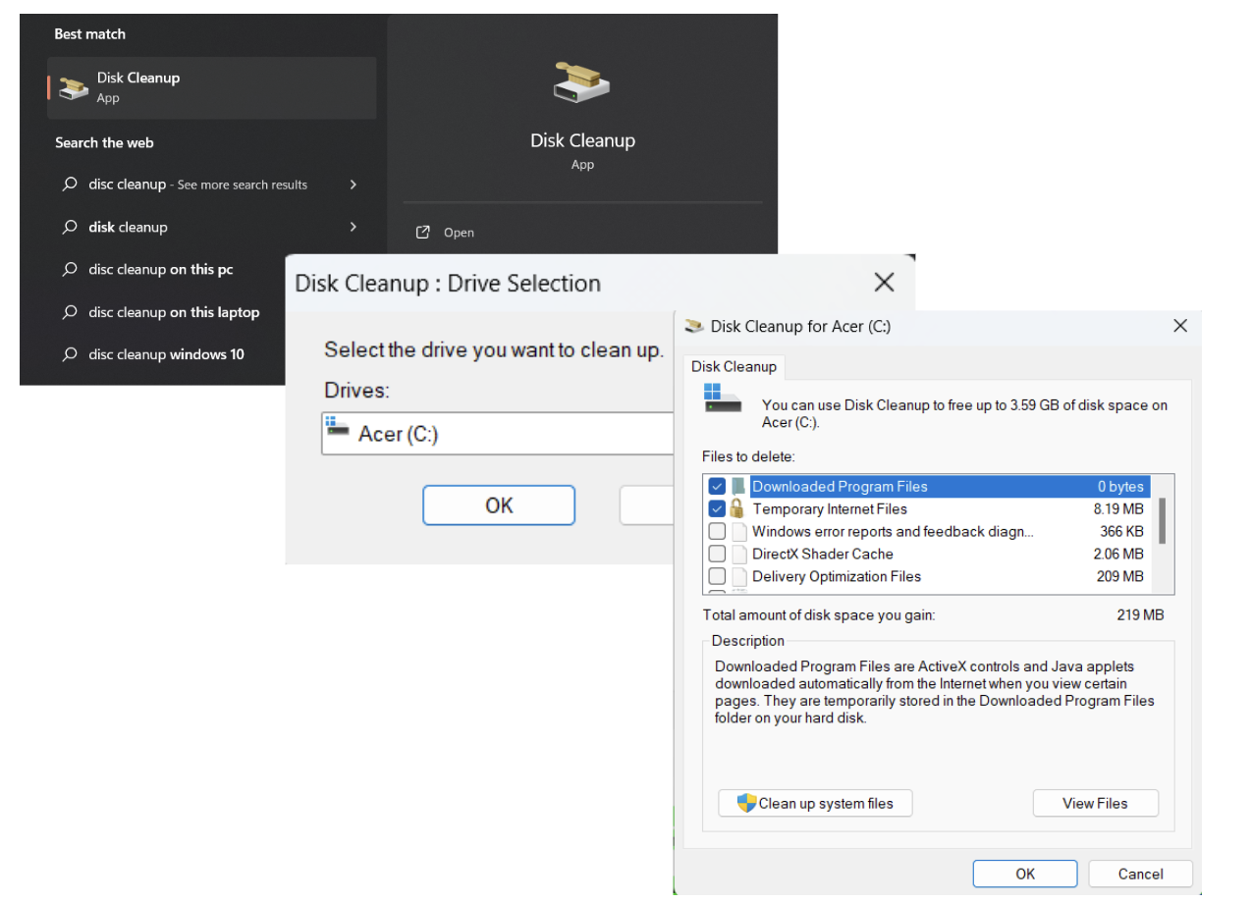The width and height of the screenshot is (1251, 903).
Task: Click 'DirectX Shader Cache' row label
Action: 823,554
